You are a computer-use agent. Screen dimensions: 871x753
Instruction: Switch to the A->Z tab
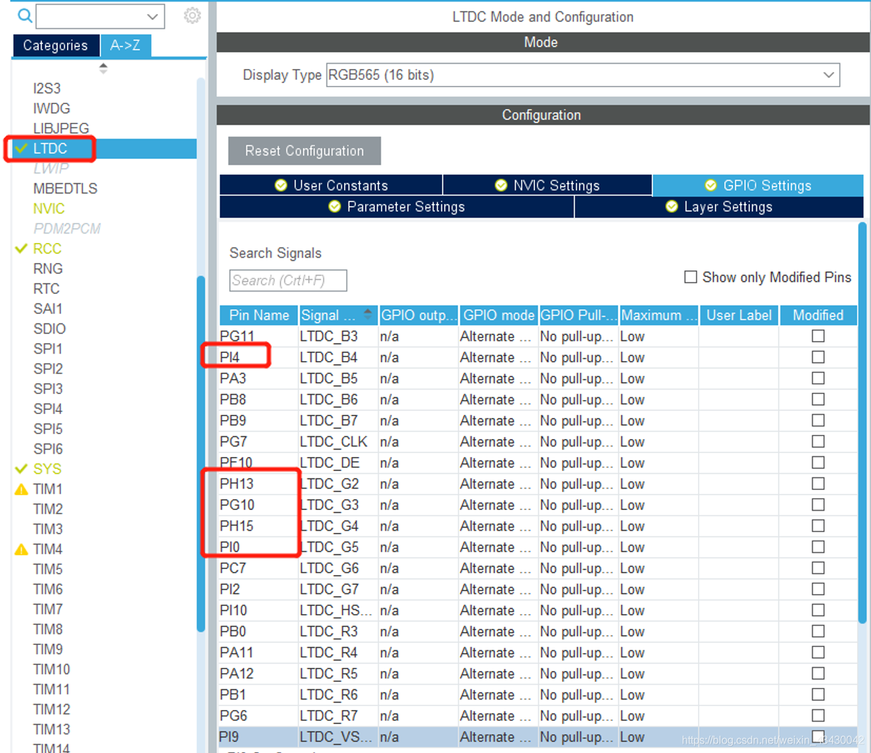tap(125, 45)
